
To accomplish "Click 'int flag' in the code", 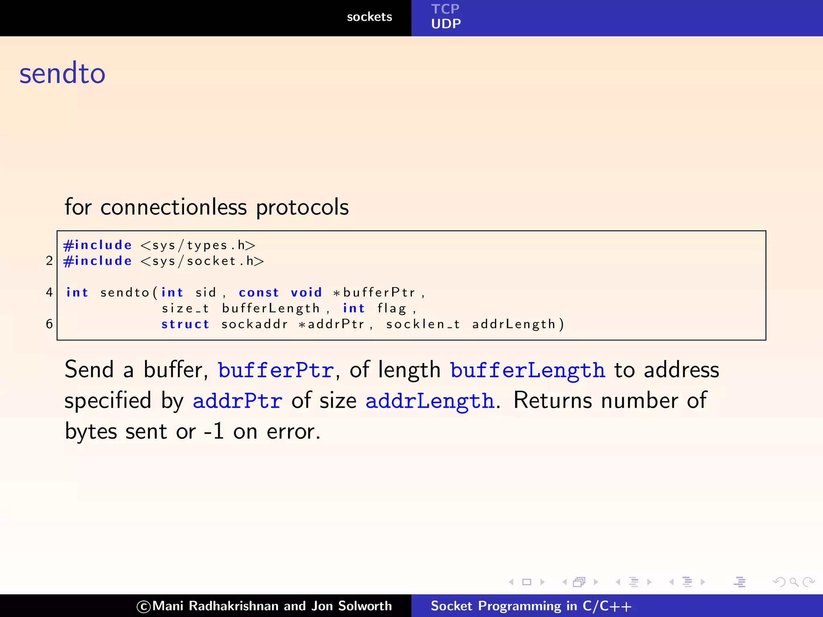I will [x=375, y=308].
